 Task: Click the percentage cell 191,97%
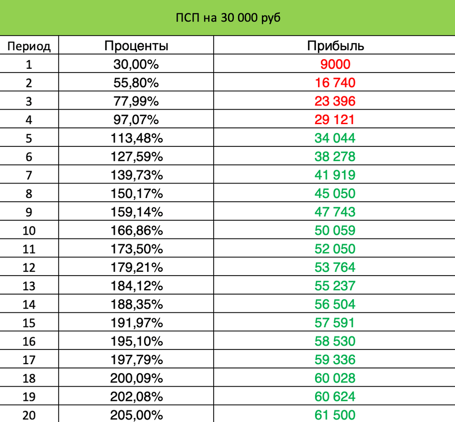(136, 323)
